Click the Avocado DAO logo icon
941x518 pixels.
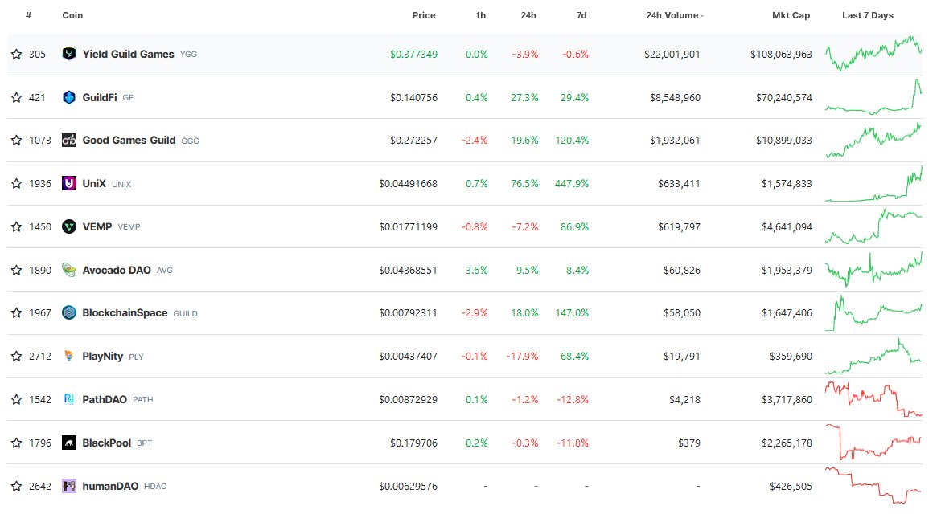69,270
